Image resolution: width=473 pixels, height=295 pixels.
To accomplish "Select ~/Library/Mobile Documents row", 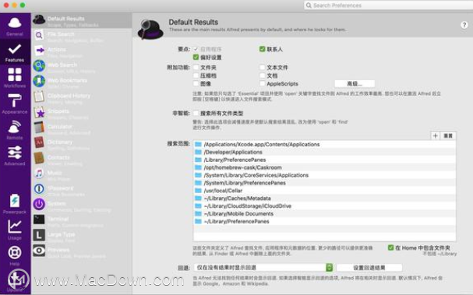I will pos(325,213).
